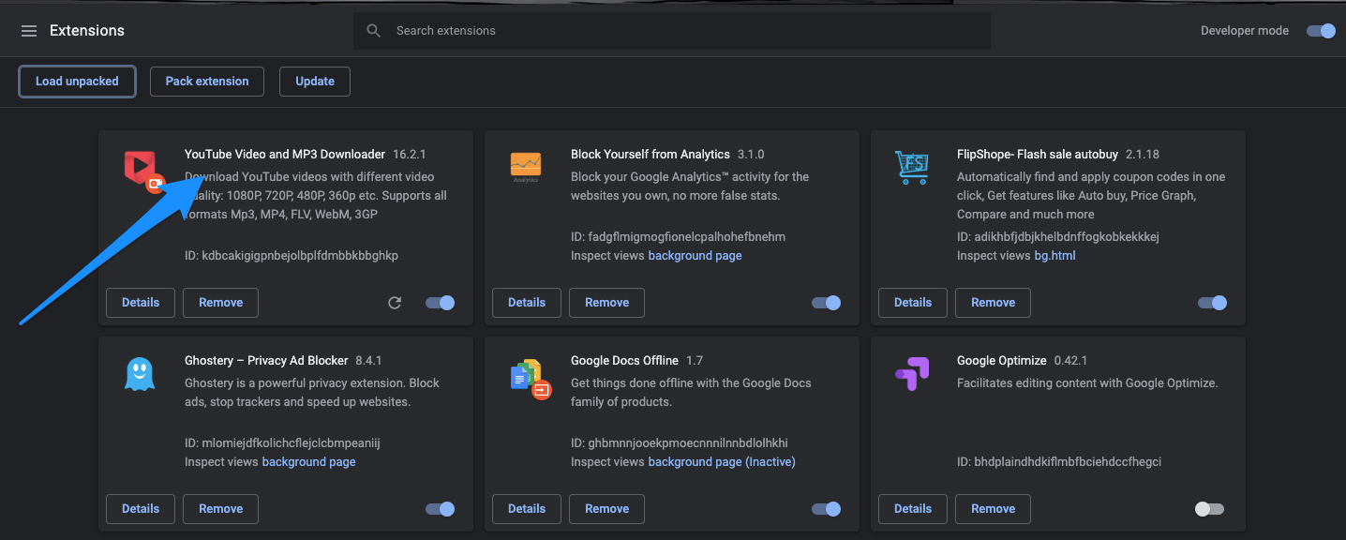This screenshot has height=540, width=1346.
Task: Enable the Google Optimize extension
Action: 1210,509
